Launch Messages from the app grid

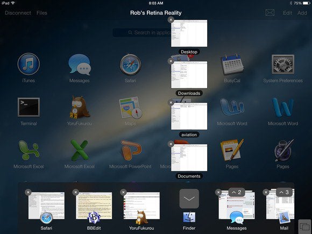click(x=80, y=65)
